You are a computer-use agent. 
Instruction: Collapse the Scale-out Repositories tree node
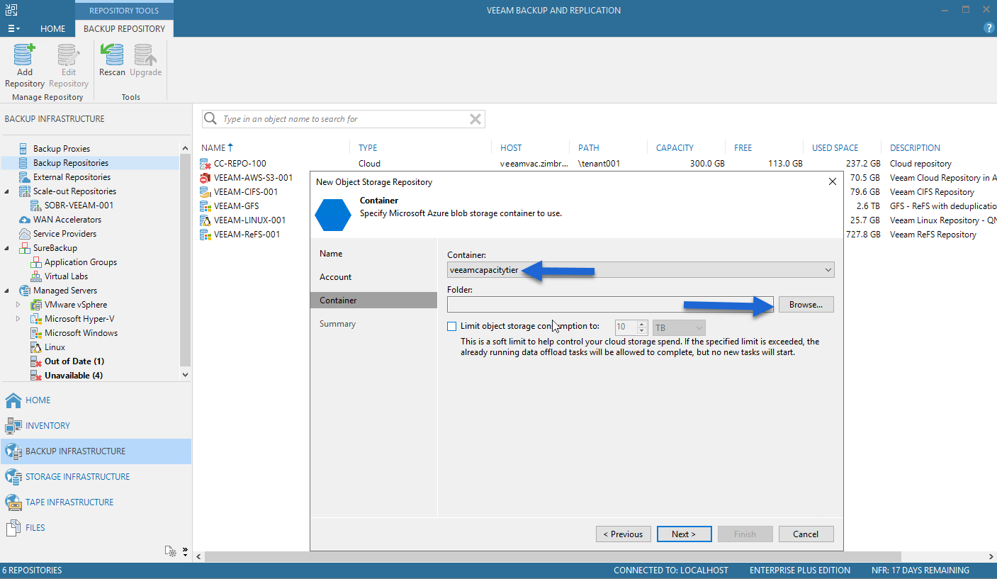(7, 191)
